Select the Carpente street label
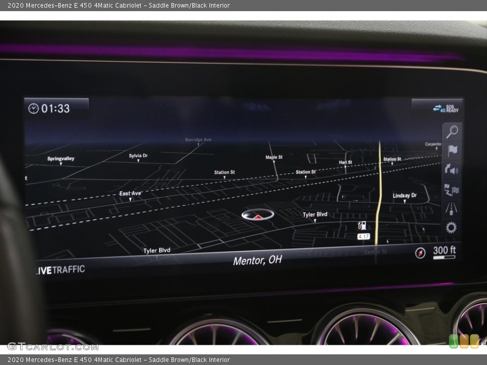Viewport: 487px width, 365px height. (x=433, y=144)
